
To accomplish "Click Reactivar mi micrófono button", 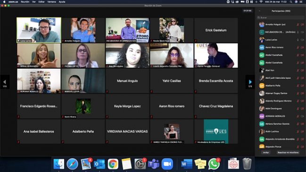I will [x=288, y=153].
